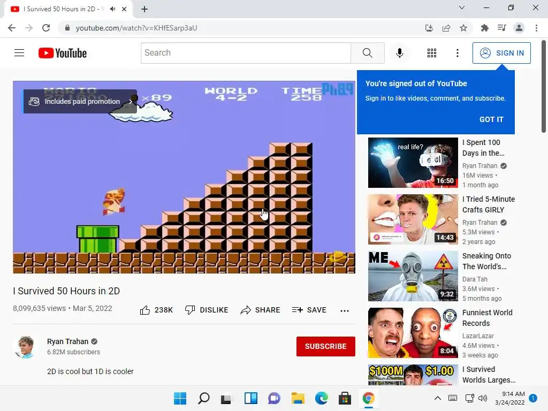Click the page vertical scrollbar
This screenshot has height=411, width=548.
[544, 87]
